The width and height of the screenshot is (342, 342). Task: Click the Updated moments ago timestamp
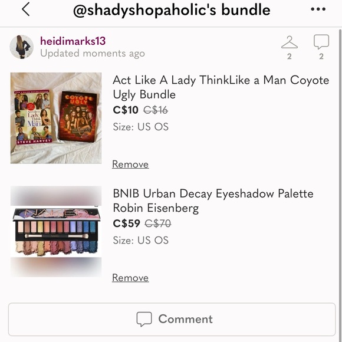coord(93,54)
